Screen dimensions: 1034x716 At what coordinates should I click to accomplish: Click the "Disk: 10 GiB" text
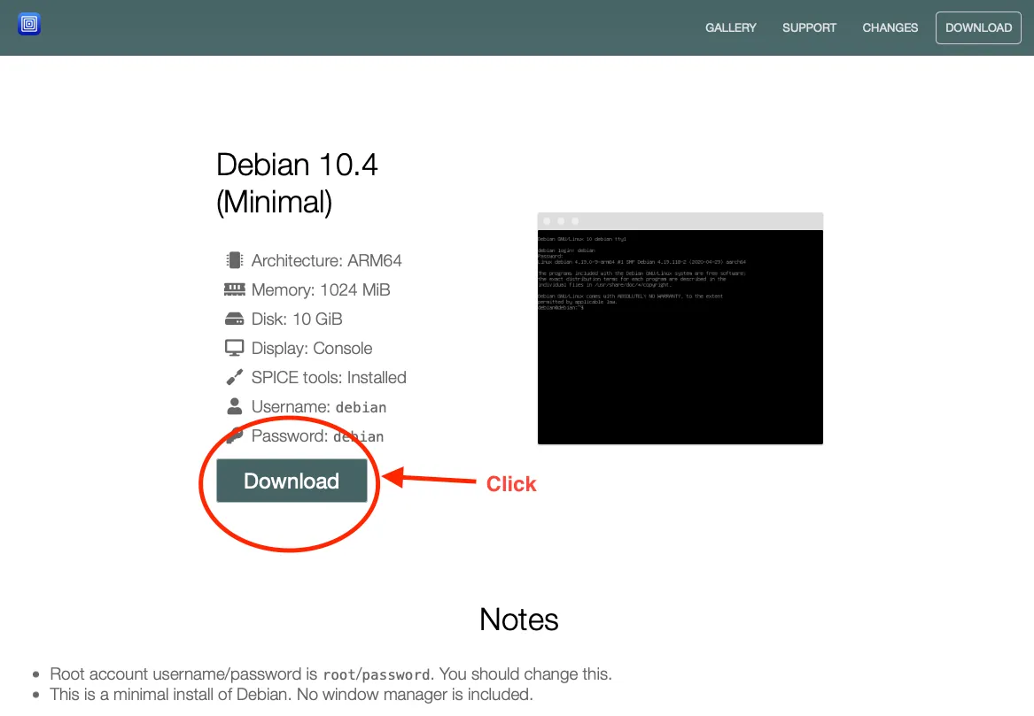coord(297,319)
